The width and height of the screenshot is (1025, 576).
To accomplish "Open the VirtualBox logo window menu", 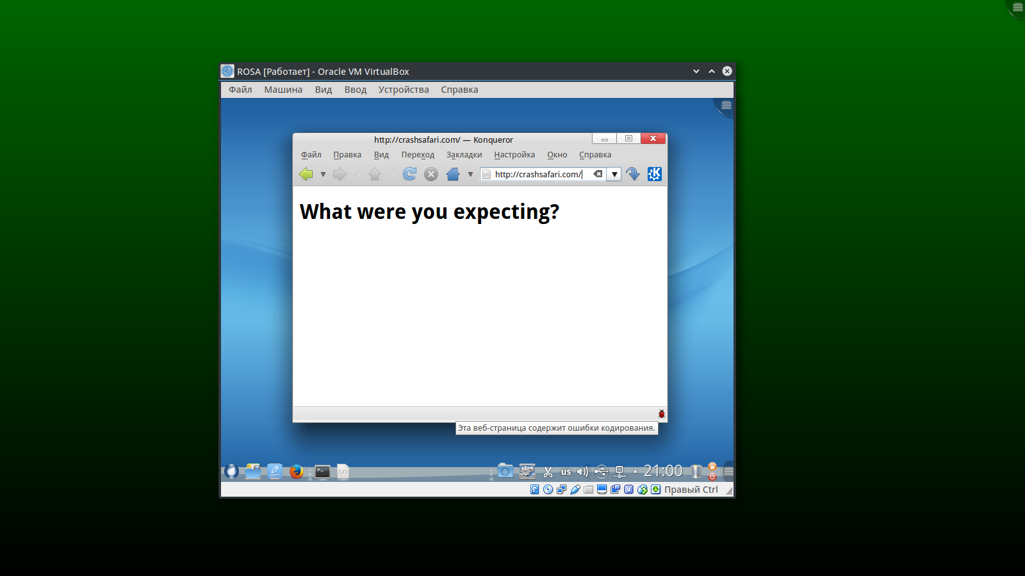I will (x=227, y=71).
